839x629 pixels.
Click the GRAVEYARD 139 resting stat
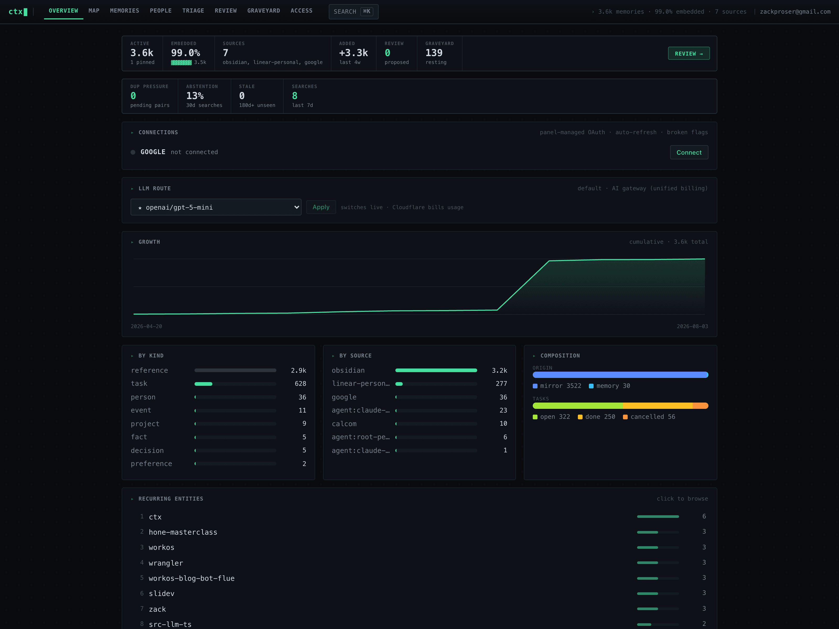[440, 53]
